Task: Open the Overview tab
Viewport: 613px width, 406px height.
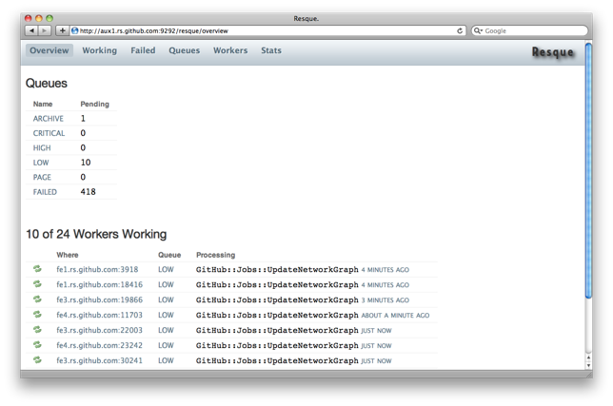Action: pyautogui.click(x=49, y=50)
